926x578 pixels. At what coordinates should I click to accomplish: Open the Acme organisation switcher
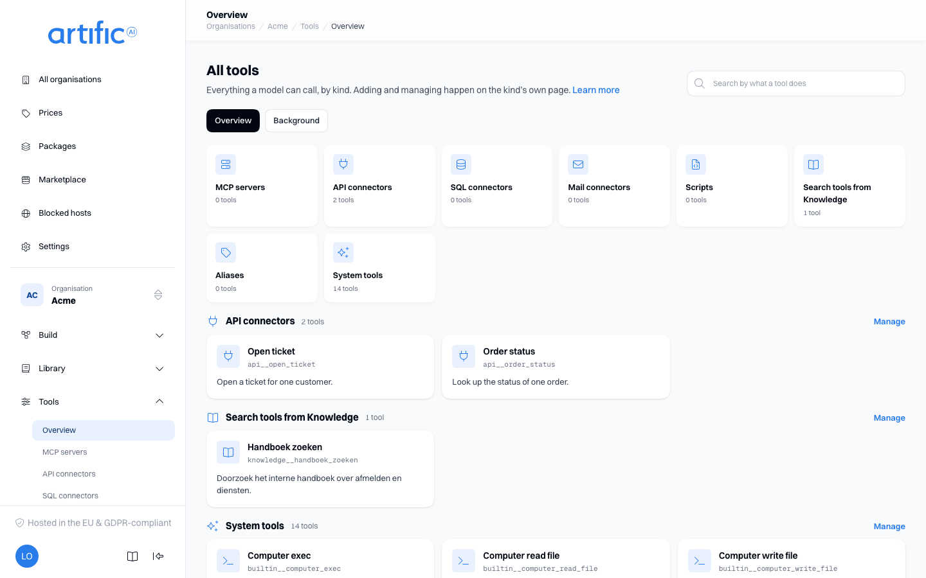pyautogui.click(x=93, y=295)
